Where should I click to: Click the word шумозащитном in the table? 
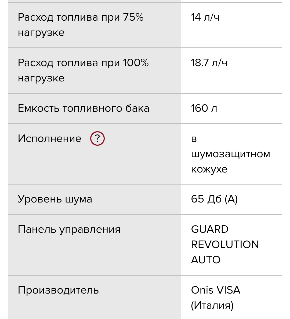230,154
